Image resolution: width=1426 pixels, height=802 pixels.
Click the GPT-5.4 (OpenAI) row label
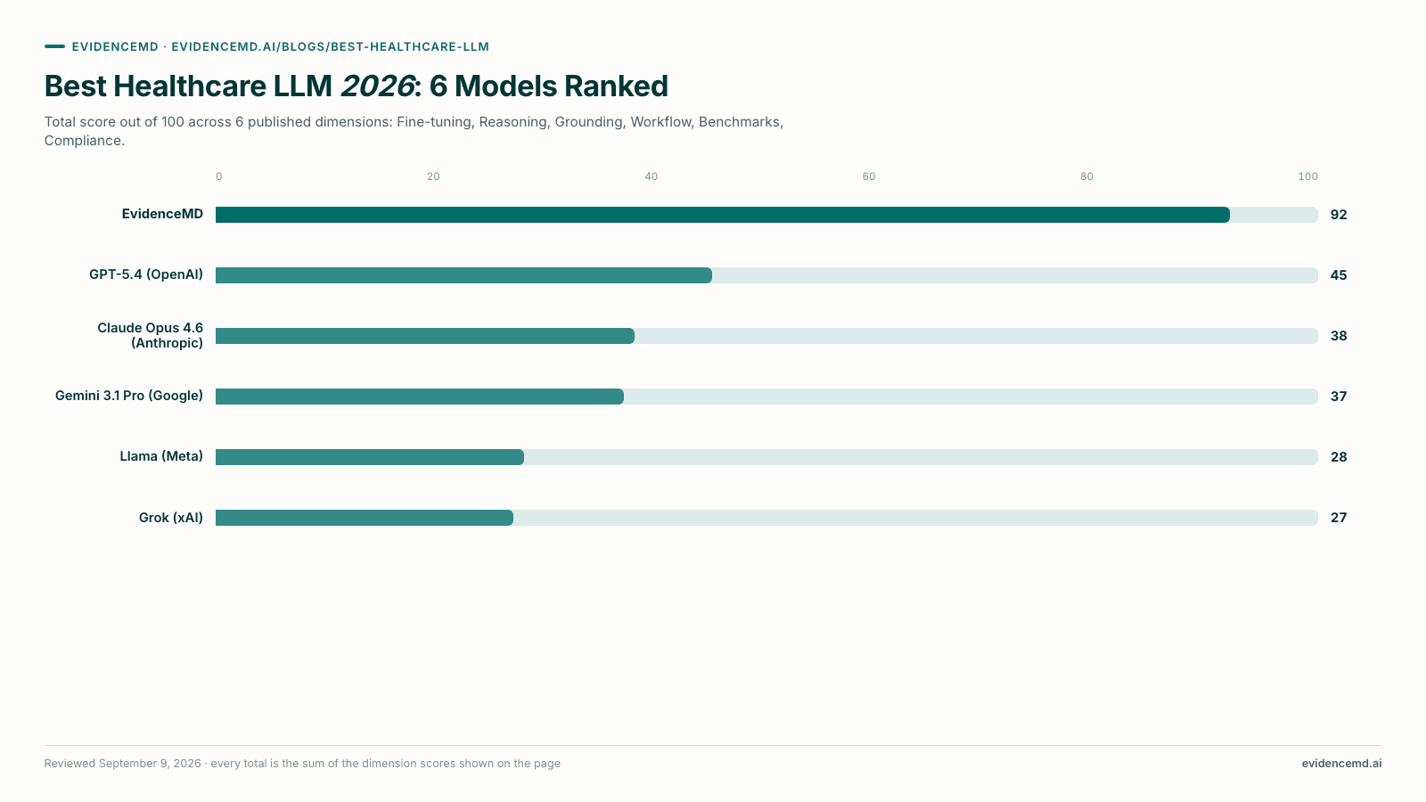[146, 274]
